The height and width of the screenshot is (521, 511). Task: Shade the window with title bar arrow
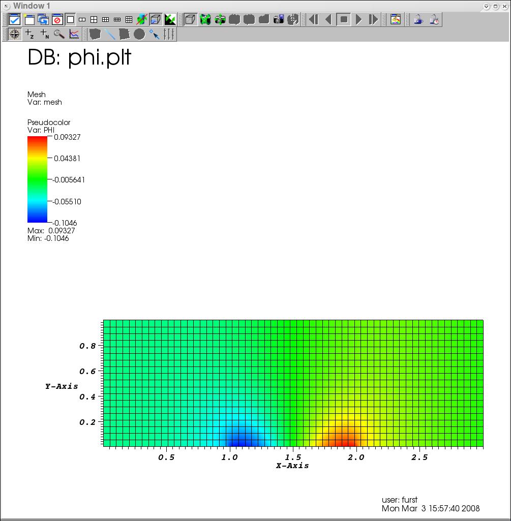(x=487, y=6)
